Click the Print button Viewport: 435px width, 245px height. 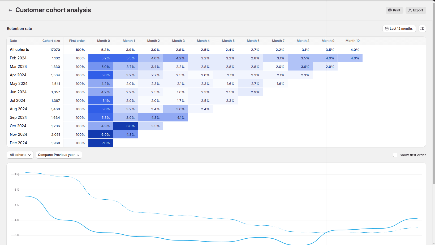click(394, 10)
